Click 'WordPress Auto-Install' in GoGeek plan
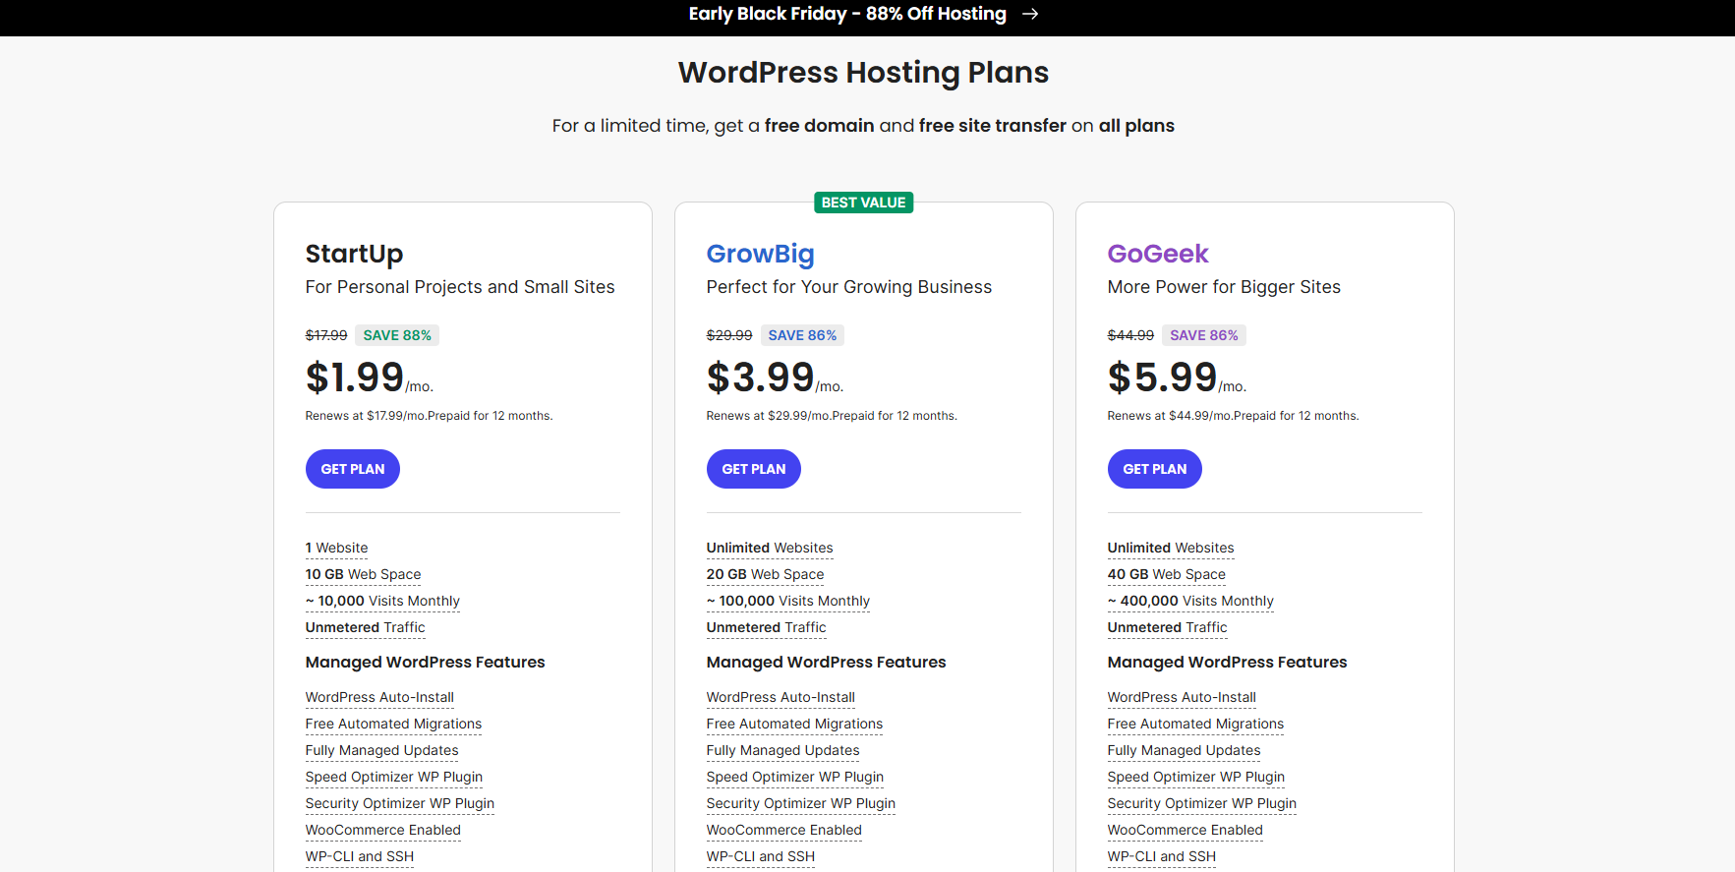 click(1182, 697)
